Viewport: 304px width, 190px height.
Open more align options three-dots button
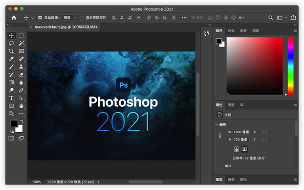[x=184, y=18]
